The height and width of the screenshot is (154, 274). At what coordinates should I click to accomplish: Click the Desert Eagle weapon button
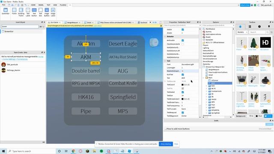coord(123,44)
